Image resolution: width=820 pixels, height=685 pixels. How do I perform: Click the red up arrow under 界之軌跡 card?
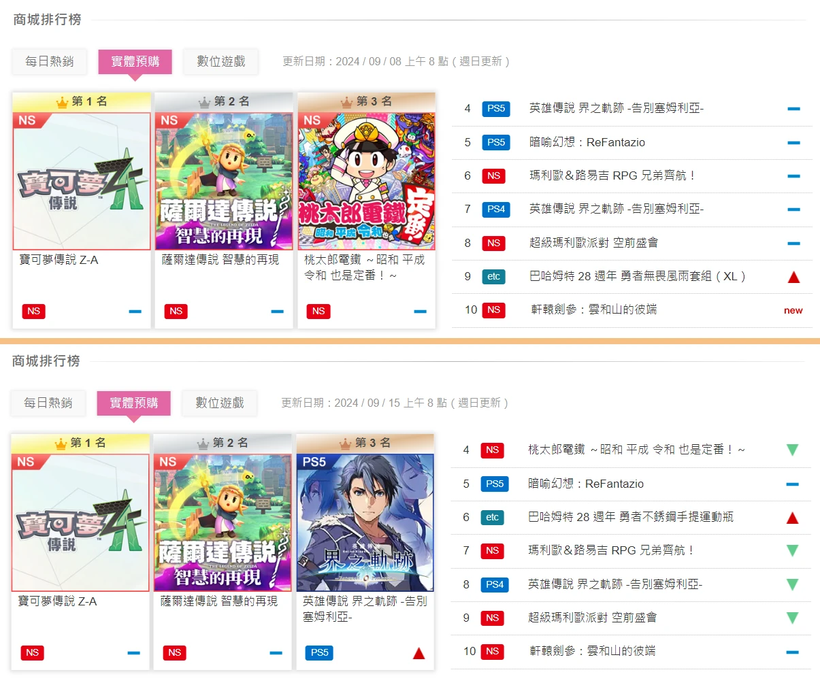click(419, 653)
